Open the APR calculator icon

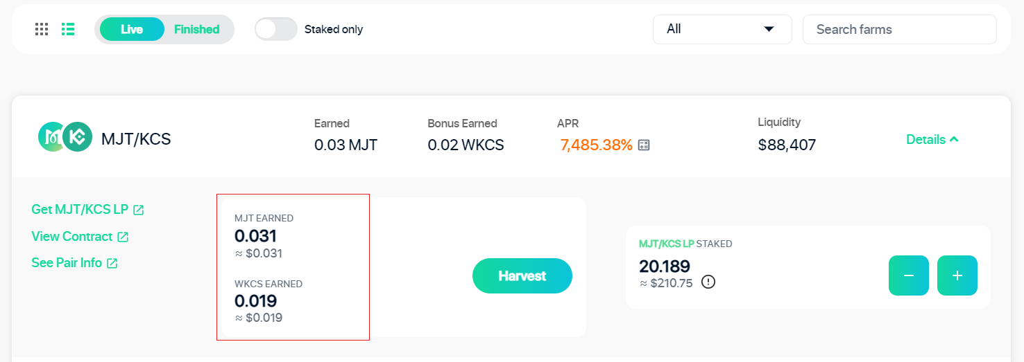[x=644, y=145]
